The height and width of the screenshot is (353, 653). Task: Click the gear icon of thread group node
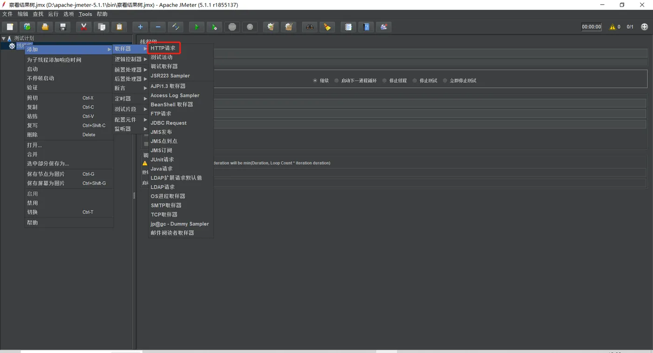coord(12,46)
